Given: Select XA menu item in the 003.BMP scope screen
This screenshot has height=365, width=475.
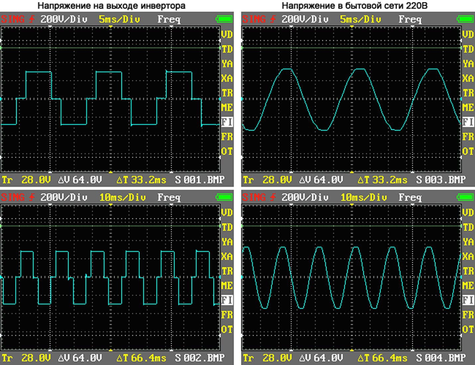Looking at the screenshot, I should 468,78.
